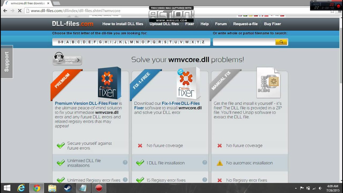Viewport: 343px width, 193px height.
Task: Click the Premium Version DLL-Files Fixer link
Action: tap(87, 103)
